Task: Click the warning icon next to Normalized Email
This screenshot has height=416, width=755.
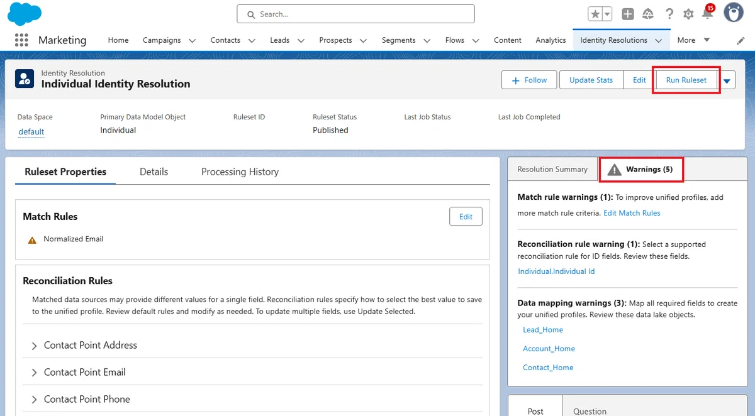Action: click(32, 239)
